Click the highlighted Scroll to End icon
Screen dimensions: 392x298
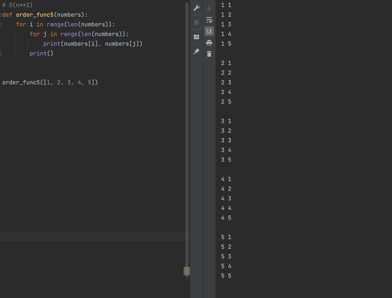209,31
